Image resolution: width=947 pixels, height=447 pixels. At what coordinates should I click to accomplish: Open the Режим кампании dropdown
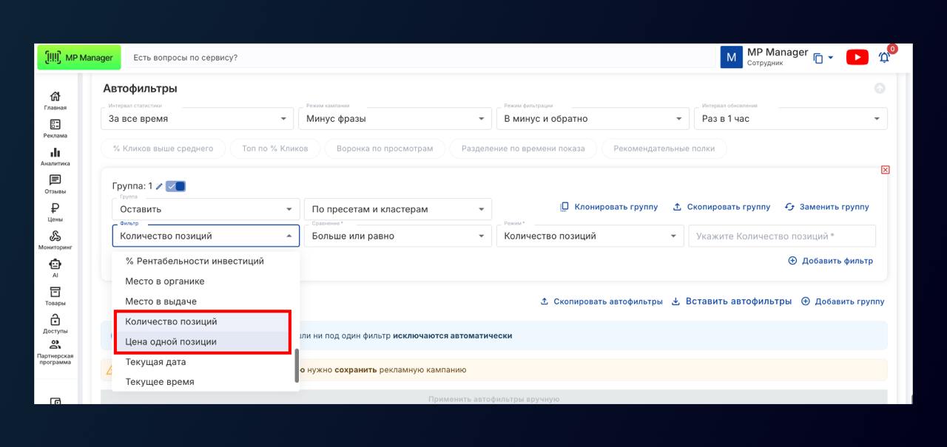click(394, 118)
